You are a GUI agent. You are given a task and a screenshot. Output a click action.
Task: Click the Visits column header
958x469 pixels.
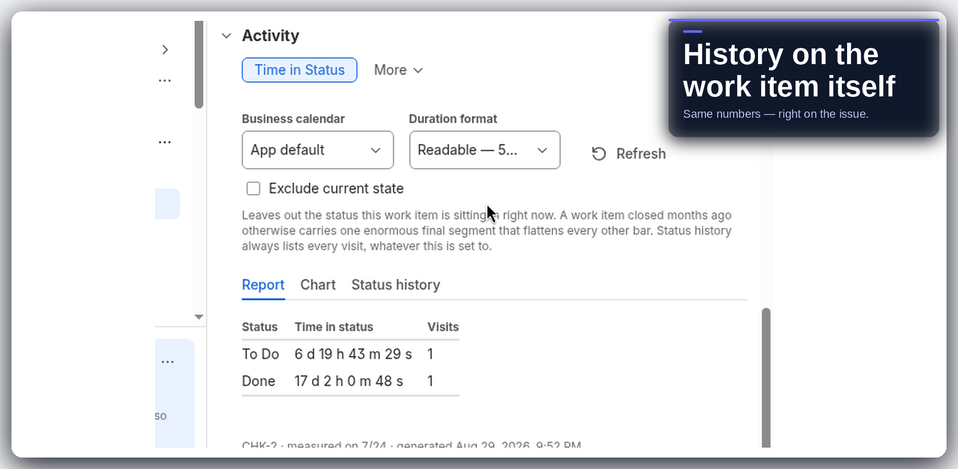click(x=443, y=327)
